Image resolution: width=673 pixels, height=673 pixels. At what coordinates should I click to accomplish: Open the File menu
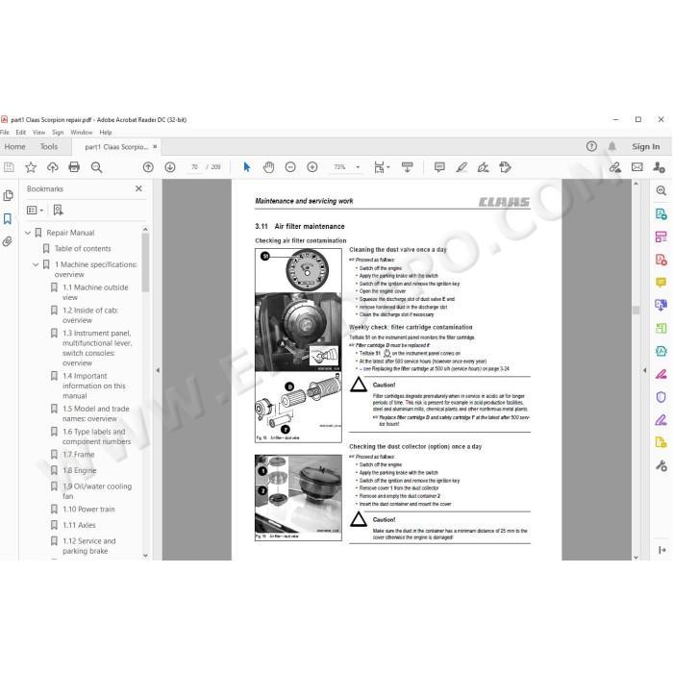4,133
